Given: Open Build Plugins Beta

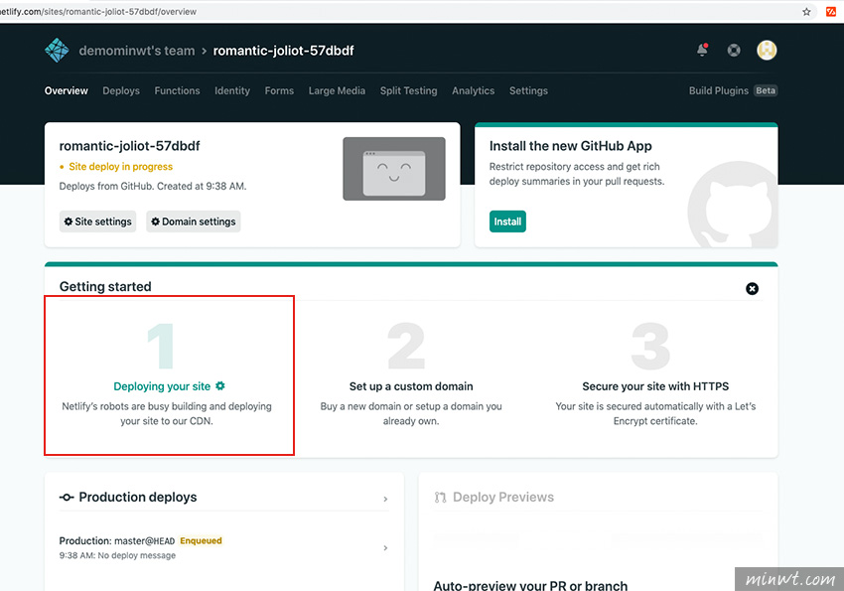Looking at the screenshot, I should pos(733,91).
